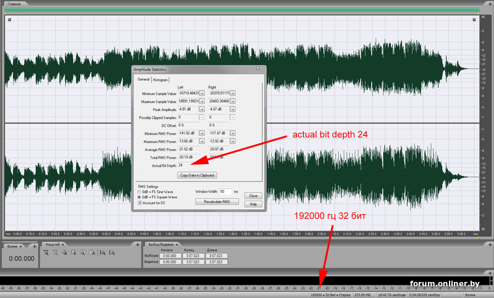Select 0dB = FS Square Wave option

[x=139, y=197]
